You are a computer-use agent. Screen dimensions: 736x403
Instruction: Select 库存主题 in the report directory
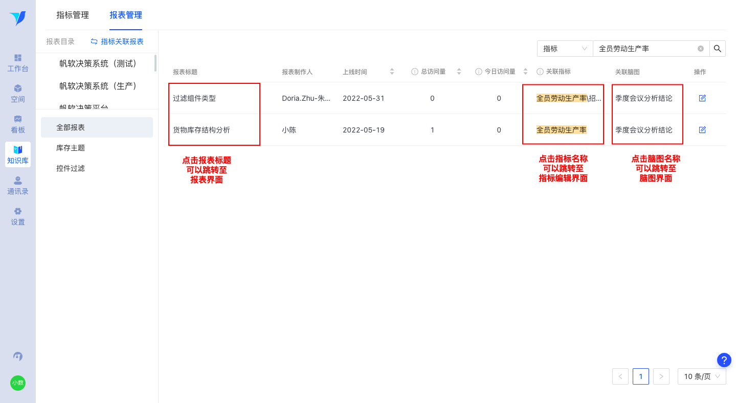[x=71, y=148]
